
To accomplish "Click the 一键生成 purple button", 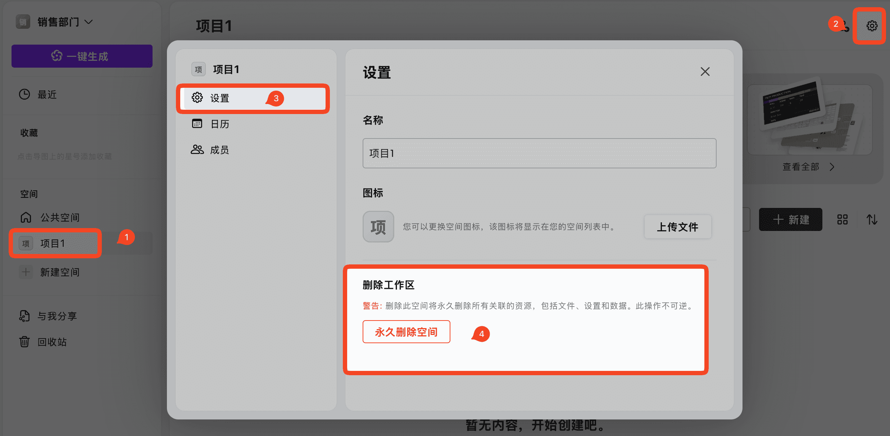I will [x=82, y=56].
